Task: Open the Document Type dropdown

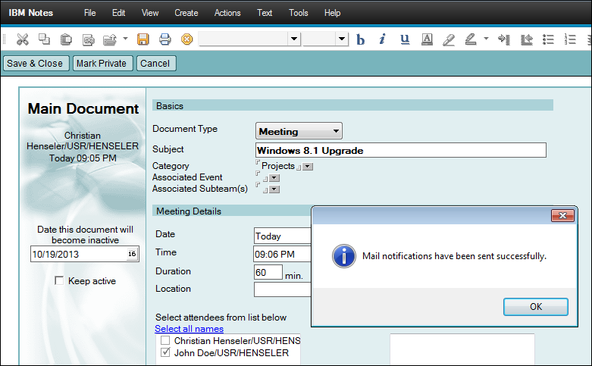Action: 299,131
